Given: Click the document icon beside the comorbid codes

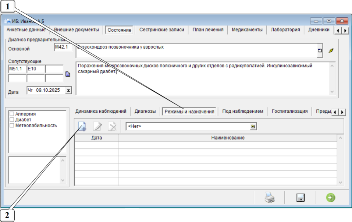Looking at the screenshot, I should coord(67,74).
